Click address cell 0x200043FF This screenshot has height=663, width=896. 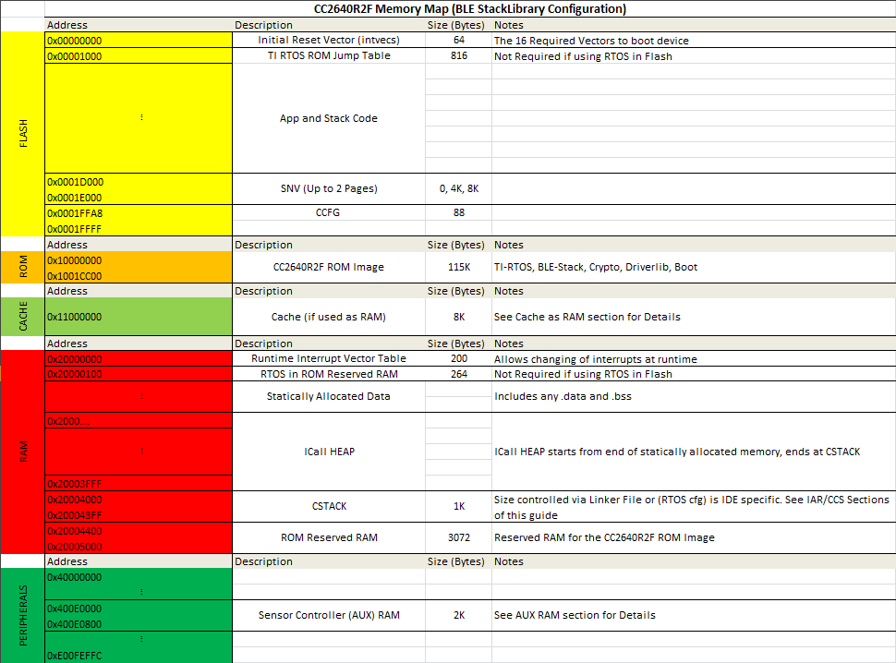click(139, 515)
